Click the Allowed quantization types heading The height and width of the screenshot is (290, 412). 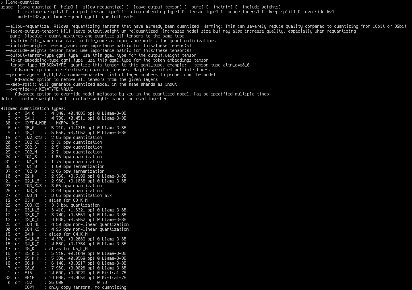click(33, 108)
